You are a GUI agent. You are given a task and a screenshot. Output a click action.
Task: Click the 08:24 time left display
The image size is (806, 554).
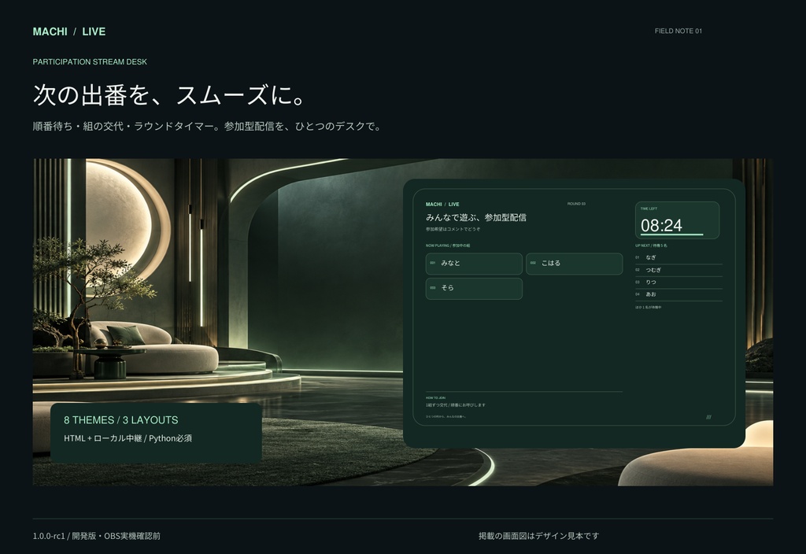click(x=661, y=225)
